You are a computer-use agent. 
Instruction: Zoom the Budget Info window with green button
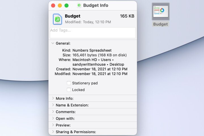click(x=67, y=5)
